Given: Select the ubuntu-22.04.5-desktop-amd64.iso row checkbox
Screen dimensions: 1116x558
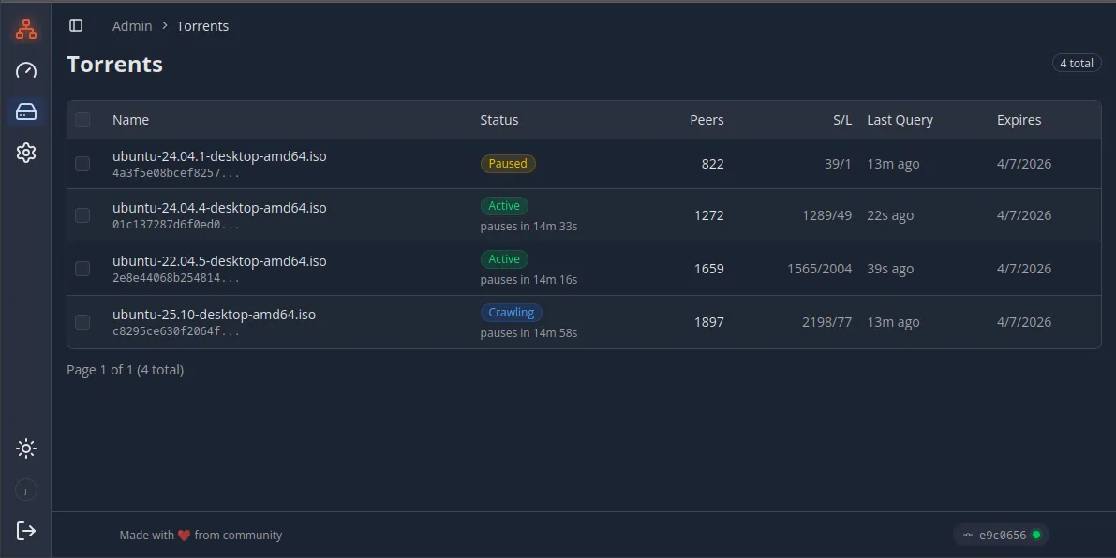Looking at the screenshot, I should click(x=82, y=269).
